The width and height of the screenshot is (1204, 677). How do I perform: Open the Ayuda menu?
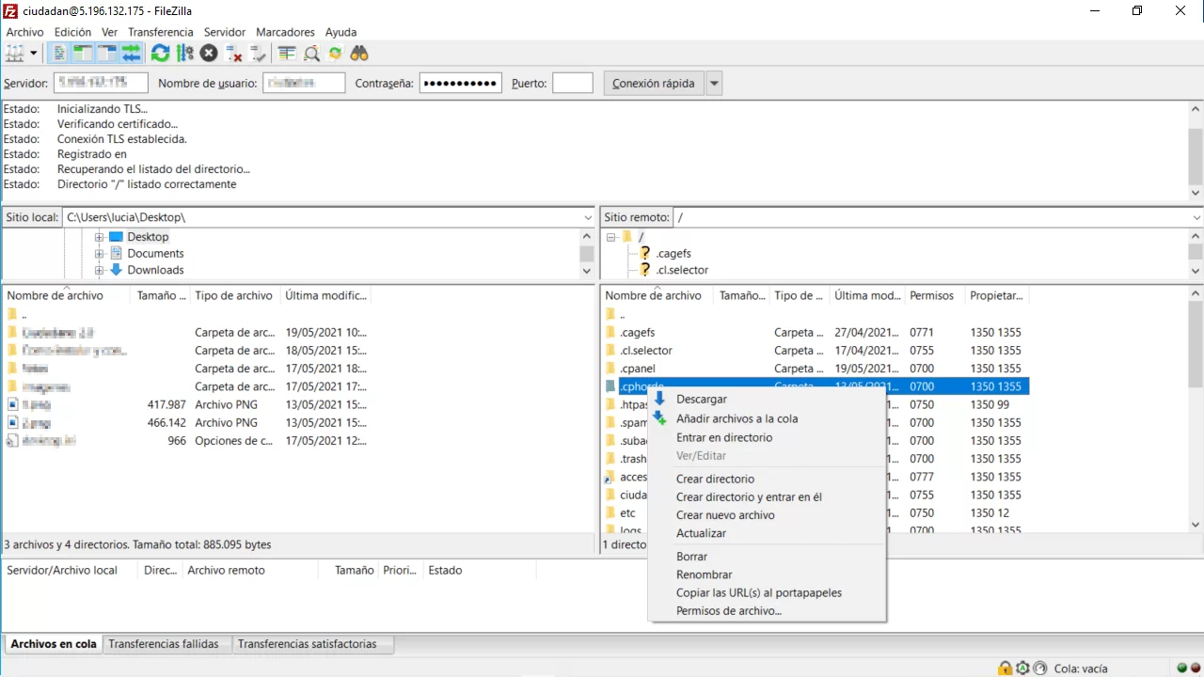tap(341, 32)
